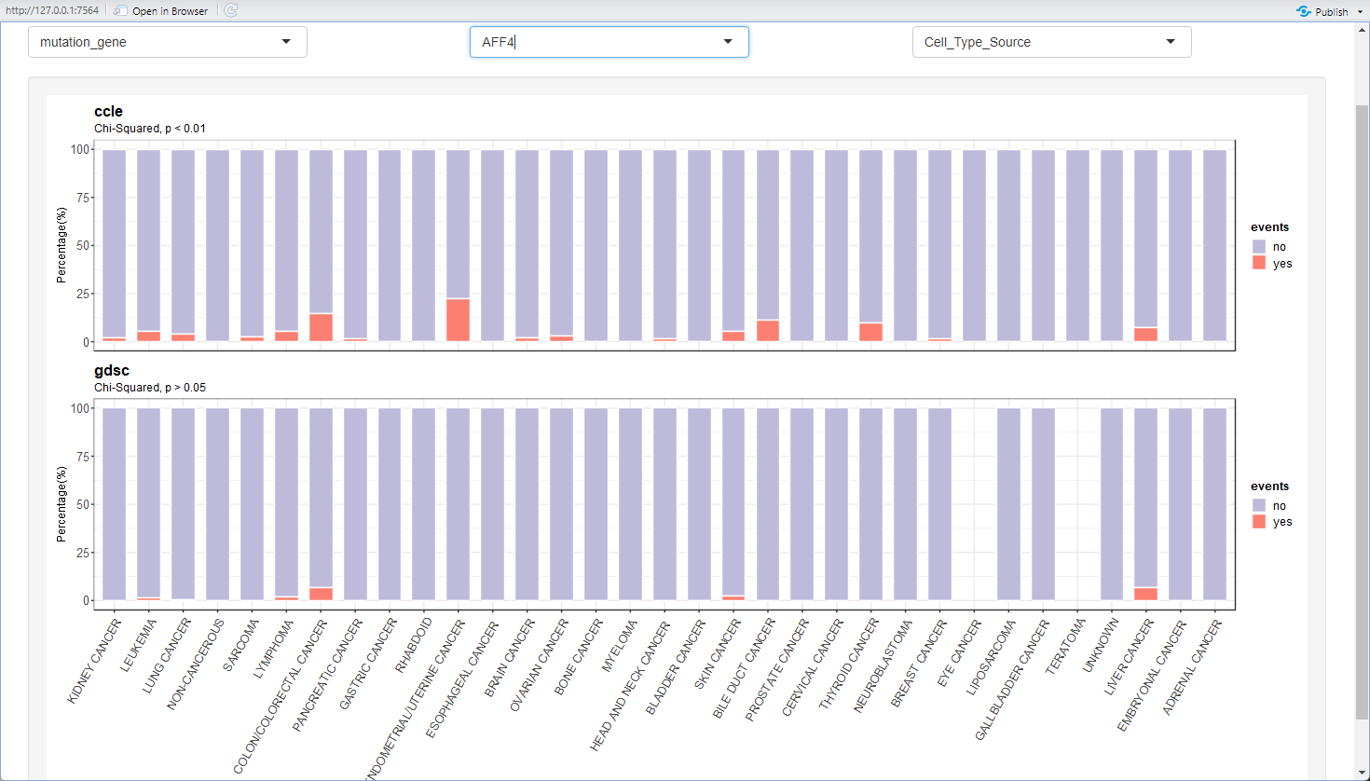
Task: Click the BRAIN CANCER axis label
Action: pos(508,657)
